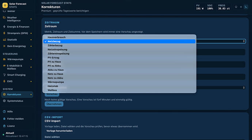
Task: Switch to dark mode moon toggle
Action: pyautogui.click(x=246, y=7)
